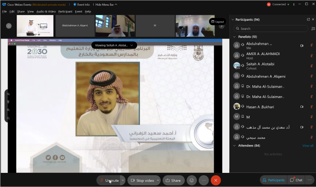
Task: Collapse the Participants (94) header
Action: (233, 19)
